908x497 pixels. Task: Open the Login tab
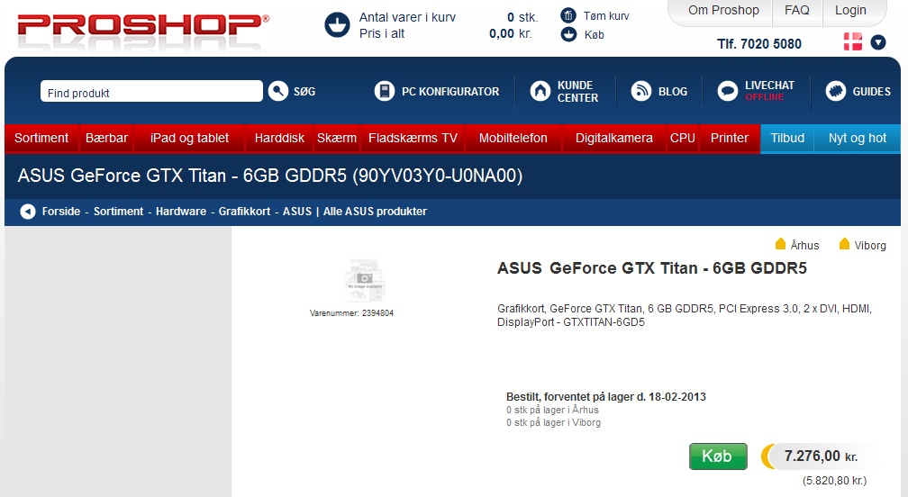[x=850, y=11]
